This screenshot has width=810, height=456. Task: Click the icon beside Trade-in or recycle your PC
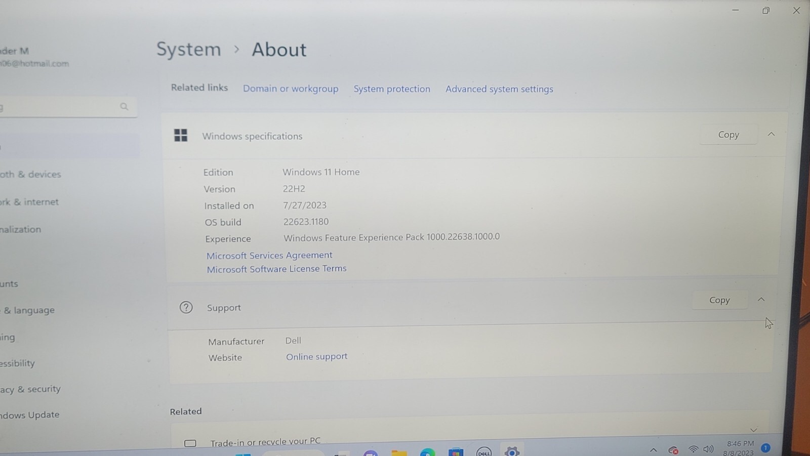click(190, 443)
